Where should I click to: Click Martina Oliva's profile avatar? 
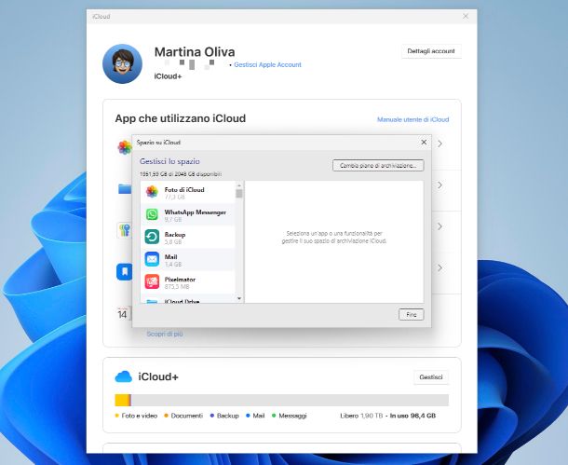122,63
